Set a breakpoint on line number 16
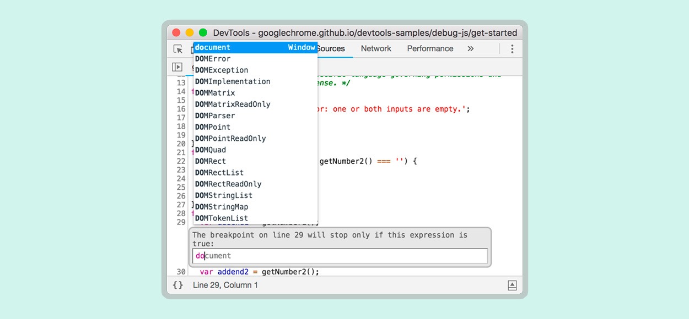 click(181, 109)
